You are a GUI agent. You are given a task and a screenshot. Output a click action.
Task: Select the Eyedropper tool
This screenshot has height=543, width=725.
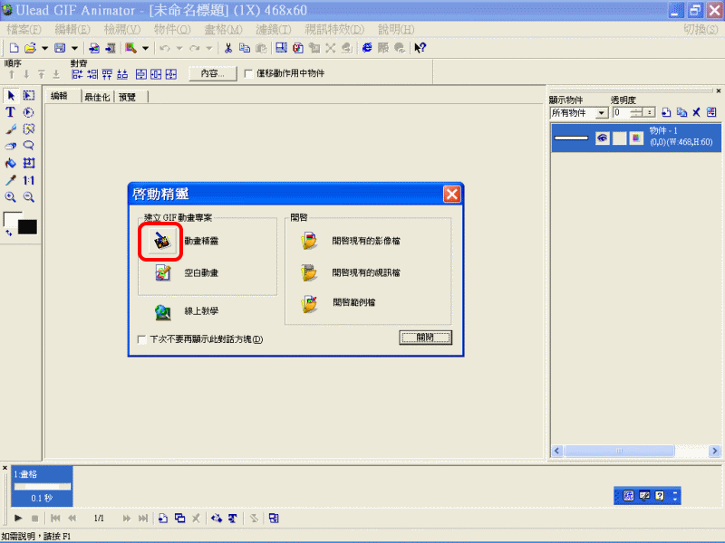[11, 180]
